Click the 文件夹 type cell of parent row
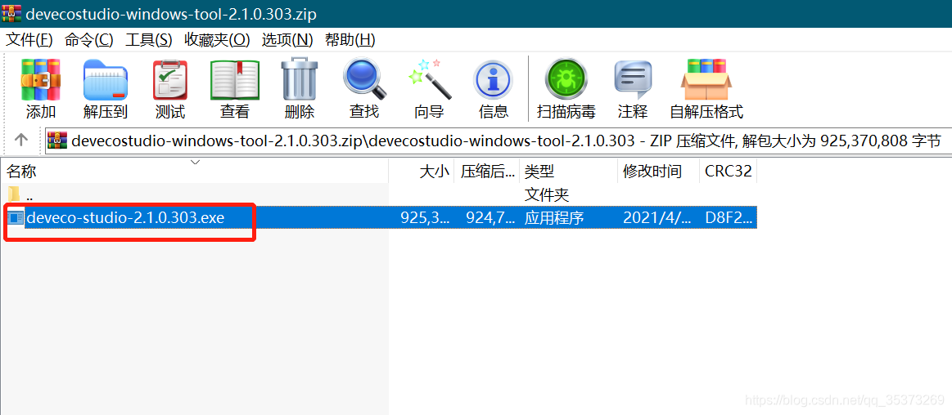The width and height of the screenshot is (952, 415). point(547,194)
